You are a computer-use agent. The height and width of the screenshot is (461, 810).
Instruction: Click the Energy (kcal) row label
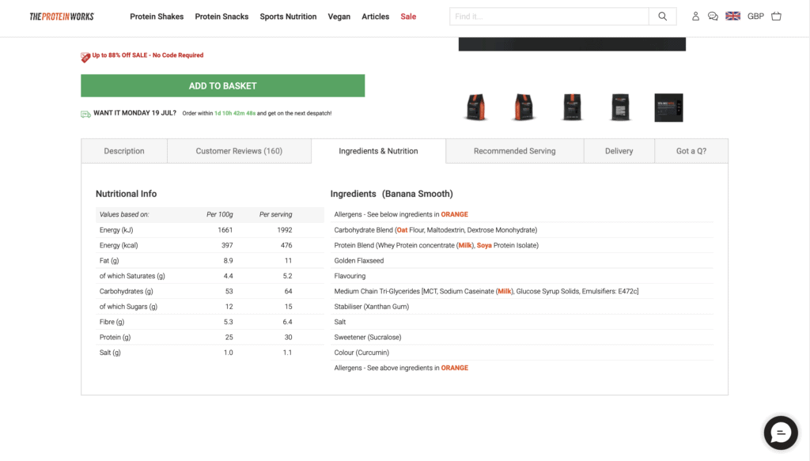(x=119, y=245)
